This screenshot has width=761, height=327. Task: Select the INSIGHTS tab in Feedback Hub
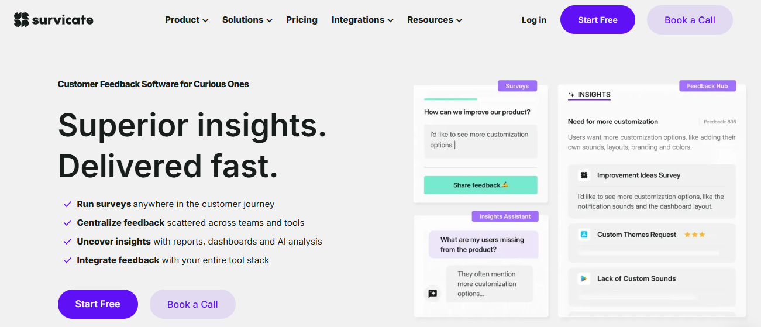[590, 95]
